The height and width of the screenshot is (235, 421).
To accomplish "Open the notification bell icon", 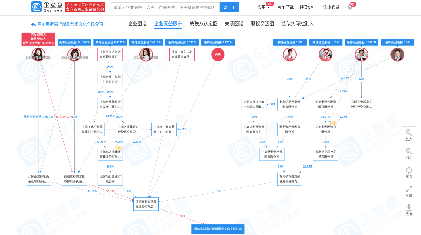I will coord(350,7).
